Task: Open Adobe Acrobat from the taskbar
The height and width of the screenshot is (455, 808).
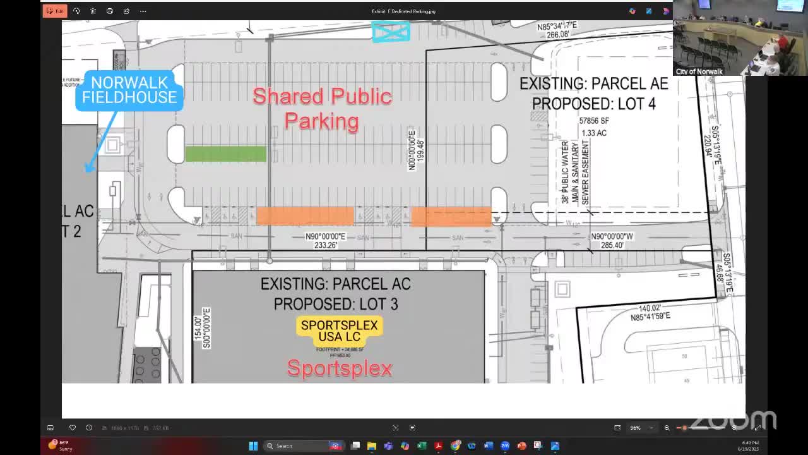Action: tap(438, 446)
